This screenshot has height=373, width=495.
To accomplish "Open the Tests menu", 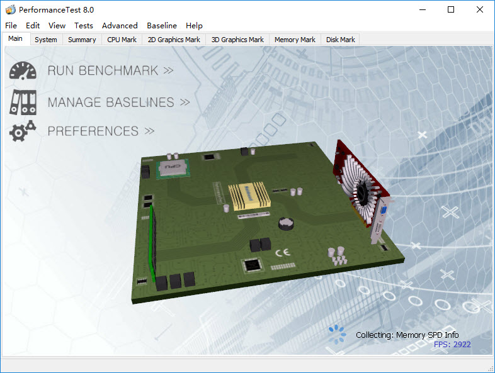I will tap(83, 26).
